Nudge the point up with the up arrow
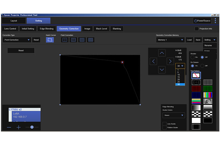 point(162,53)
